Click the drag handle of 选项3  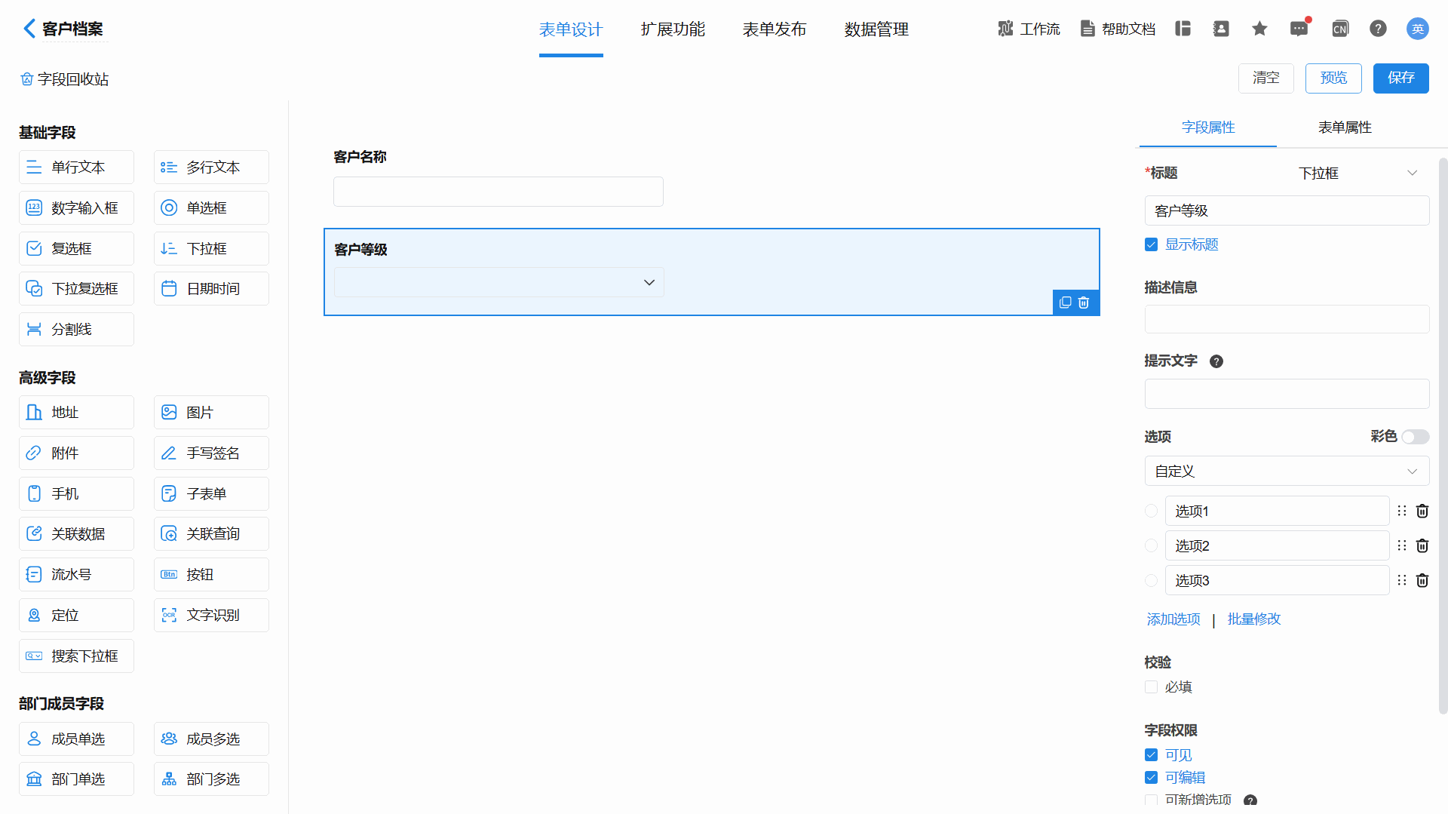click(1402, 580)
